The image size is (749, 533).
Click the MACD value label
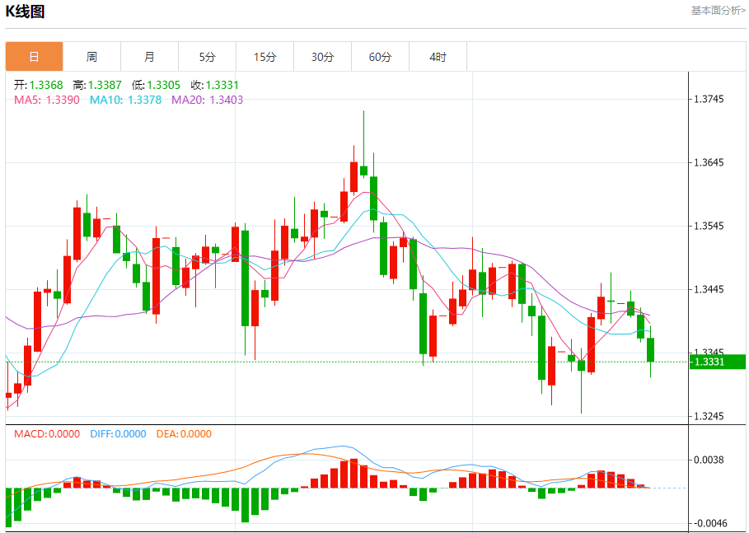click(47, 433)
